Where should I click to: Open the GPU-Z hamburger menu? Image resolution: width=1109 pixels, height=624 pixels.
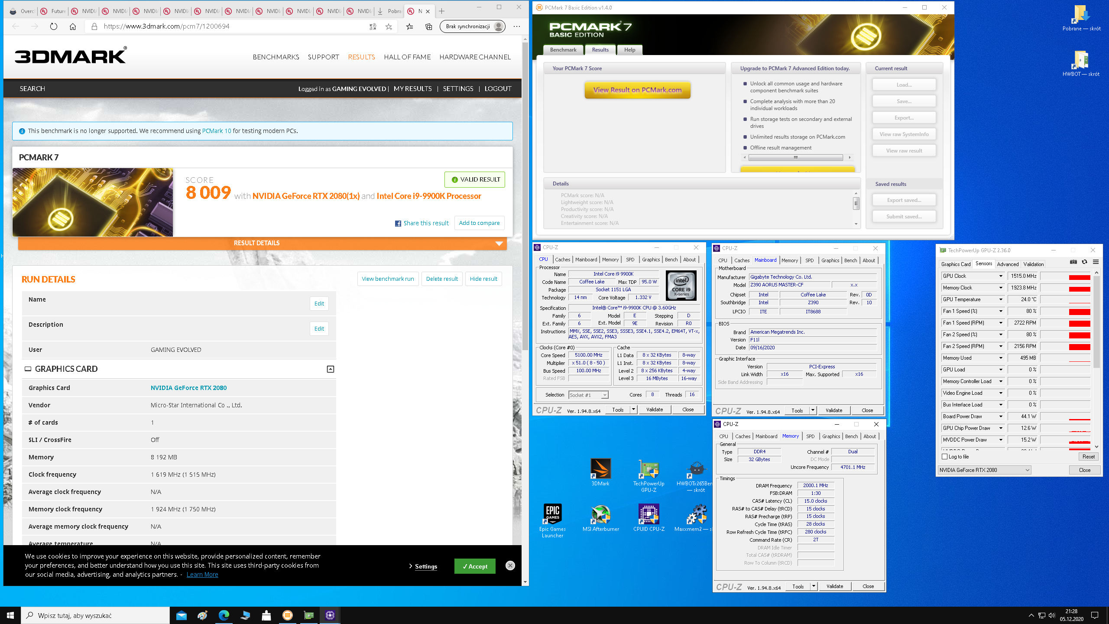pos(1096,262)
